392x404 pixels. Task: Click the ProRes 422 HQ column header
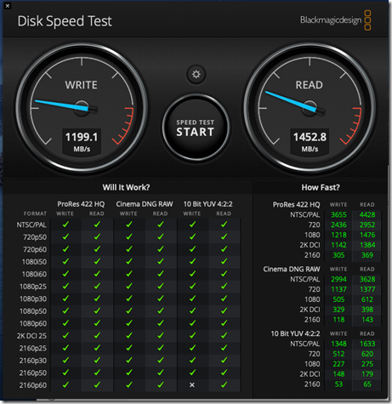tap(81, 204)
